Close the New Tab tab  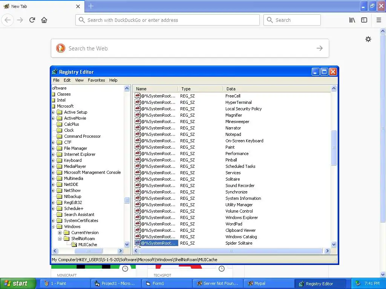pos(78,6)
